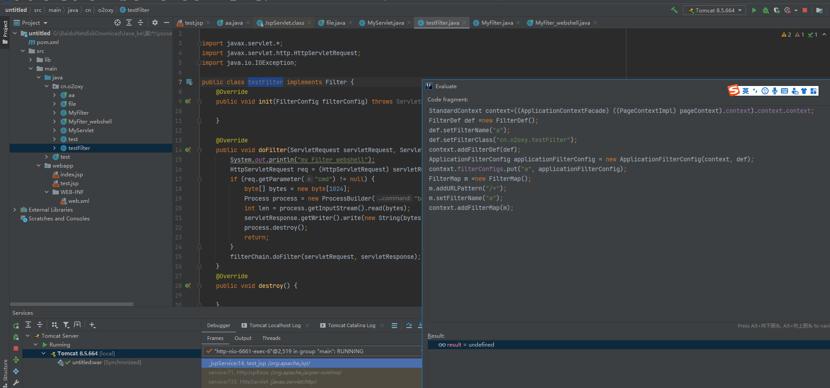The width and height of the screenshot is (830, 388).
Task: Select MyFiter_webshell class in tree
Action: (x=90, y=122)
